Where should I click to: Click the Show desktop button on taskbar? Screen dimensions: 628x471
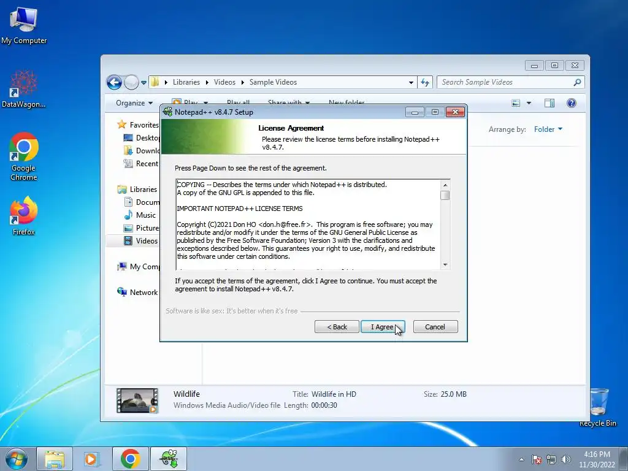tap(624, 459)
